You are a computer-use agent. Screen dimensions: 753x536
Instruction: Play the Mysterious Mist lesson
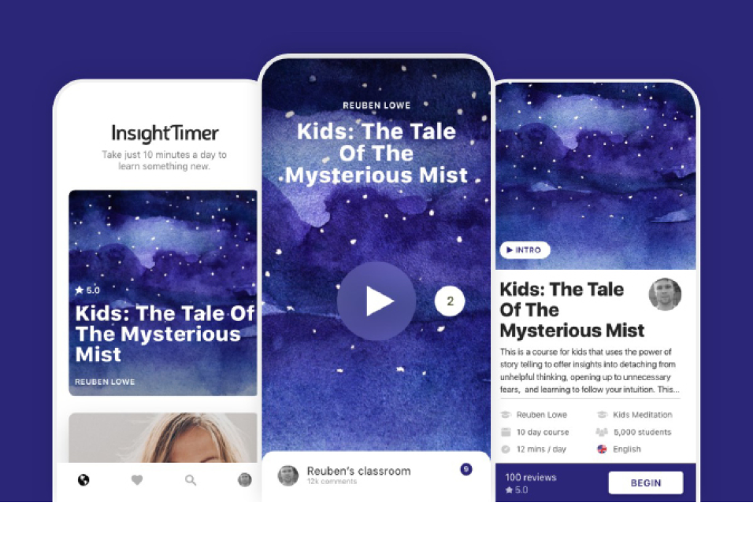tap(376, 301)
